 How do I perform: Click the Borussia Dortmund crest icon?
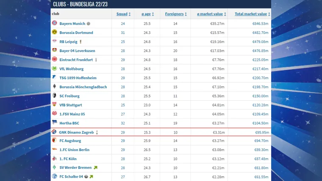[54, 32]
